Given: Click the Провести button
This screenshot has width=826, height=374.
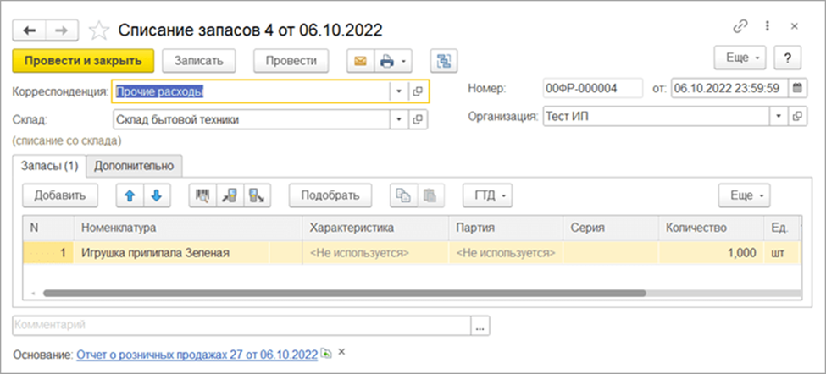Looking at the screenshot, I should coord(291,61).
